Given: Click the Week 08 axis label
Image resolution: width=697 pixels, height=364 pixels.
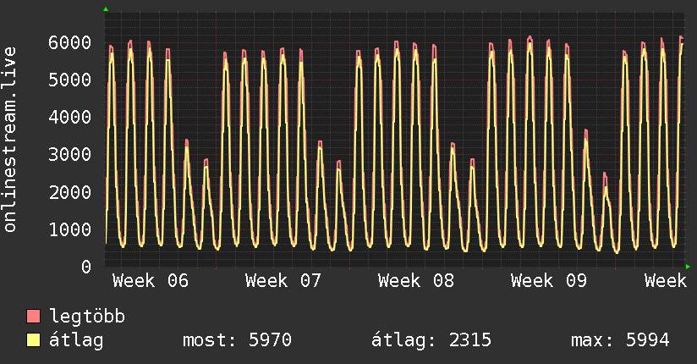Looking at the screenshot, I should point(416,280).
